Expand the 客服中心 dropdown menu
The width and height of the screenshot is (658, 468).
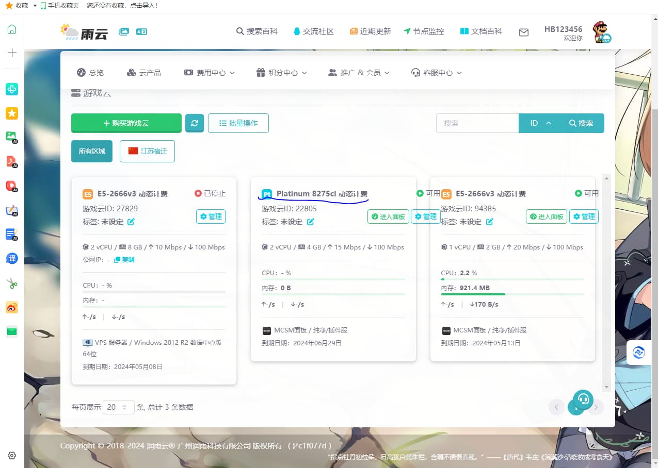tap(437, 73)
